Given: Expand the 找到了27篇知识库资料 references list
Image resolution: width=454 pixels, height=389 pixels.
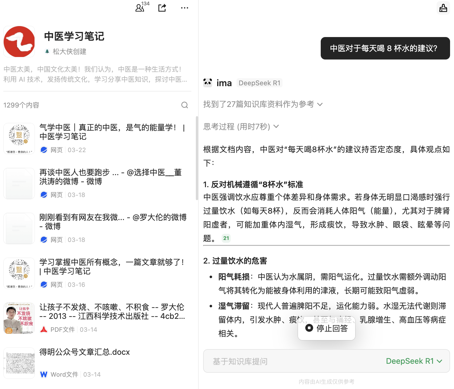Looking at the screenshot, I should click(263, 104).
